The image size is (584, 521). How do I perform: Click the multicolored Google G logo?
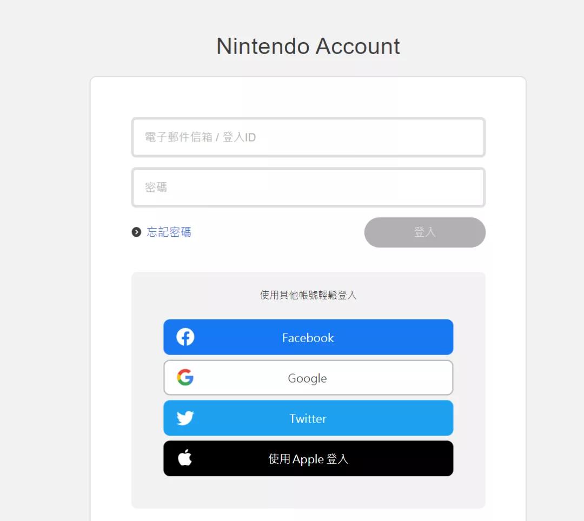(x=185, y=377)
